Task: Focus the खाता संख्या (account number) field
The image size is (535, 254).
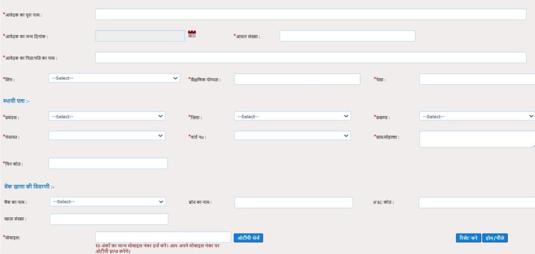Action: coord(109,219)
